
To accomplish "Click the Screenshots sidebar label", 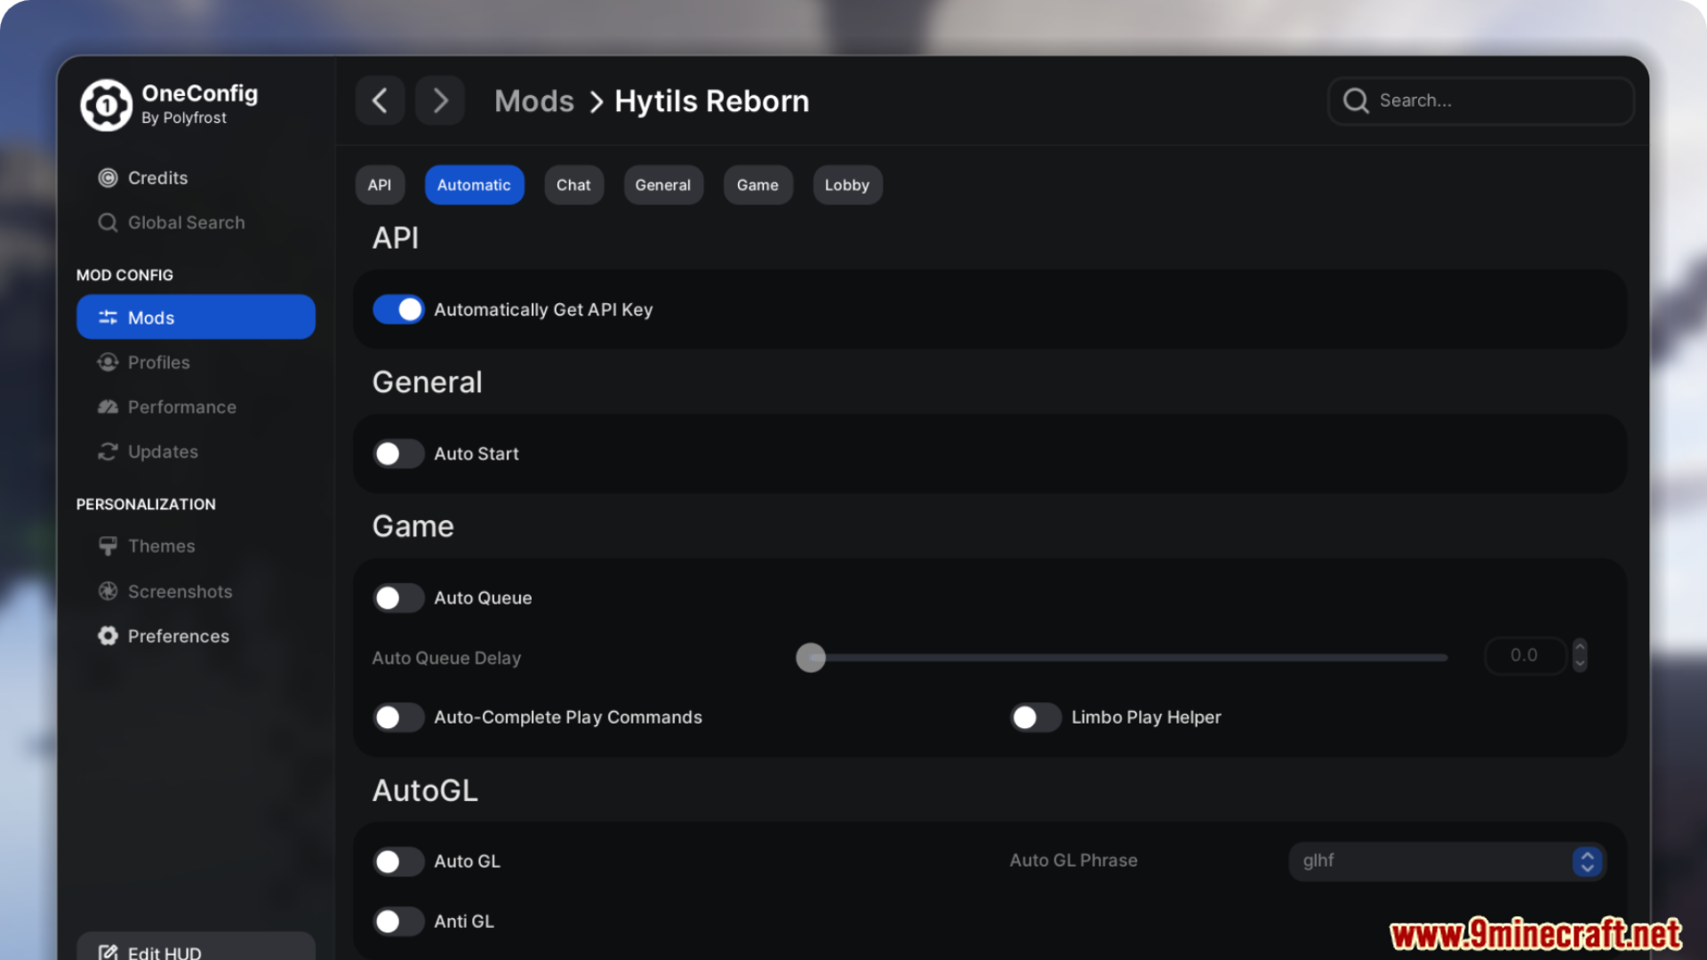I will (180, 591).
